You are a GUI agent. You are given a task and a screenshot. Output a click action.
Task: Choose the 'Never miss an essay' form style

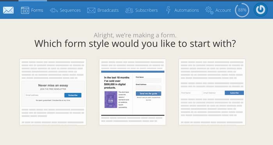click(x=53, y=92)
